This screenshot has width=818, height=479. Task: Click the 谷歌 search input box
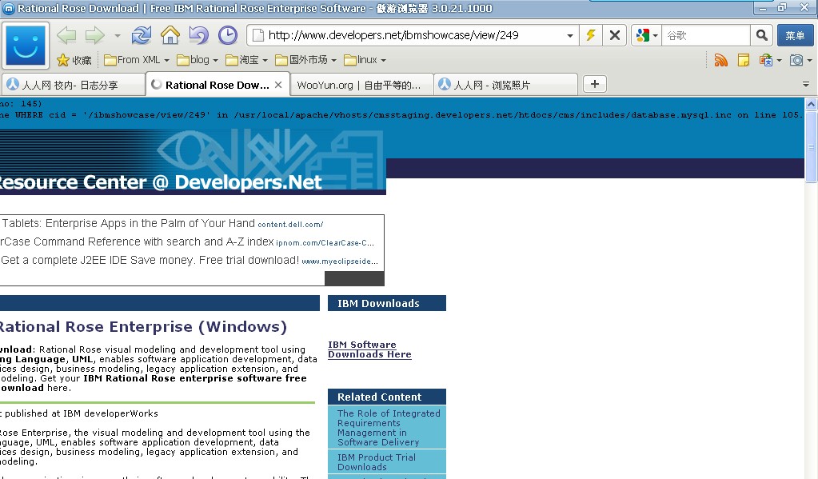[706, 35]
